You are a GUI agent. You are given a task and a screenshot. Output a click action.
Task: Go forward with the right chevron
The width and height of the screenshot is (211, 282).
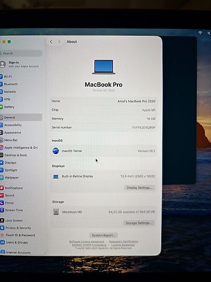pos(59,42)
